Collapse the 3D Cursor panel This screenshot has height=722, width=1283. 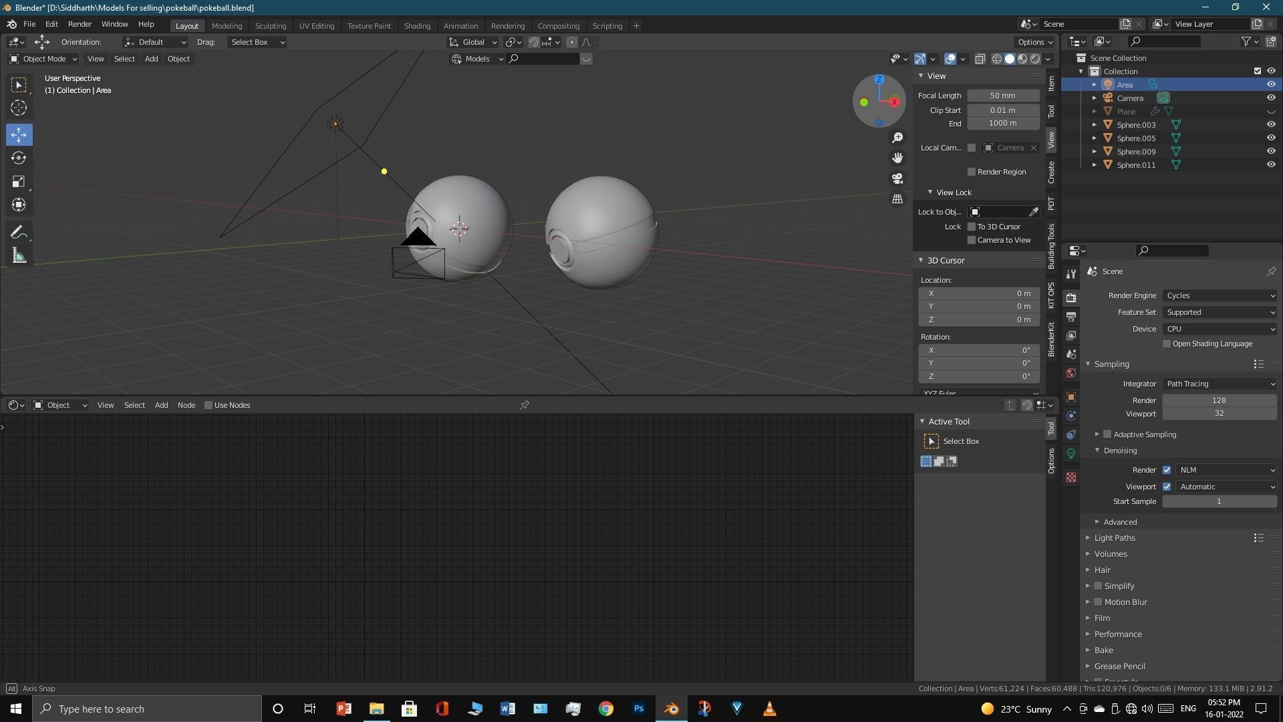[945, 261]
